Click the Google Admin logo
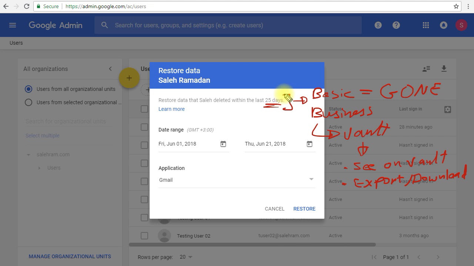This screenshot has width=474, height=266. tap(56, 25)
